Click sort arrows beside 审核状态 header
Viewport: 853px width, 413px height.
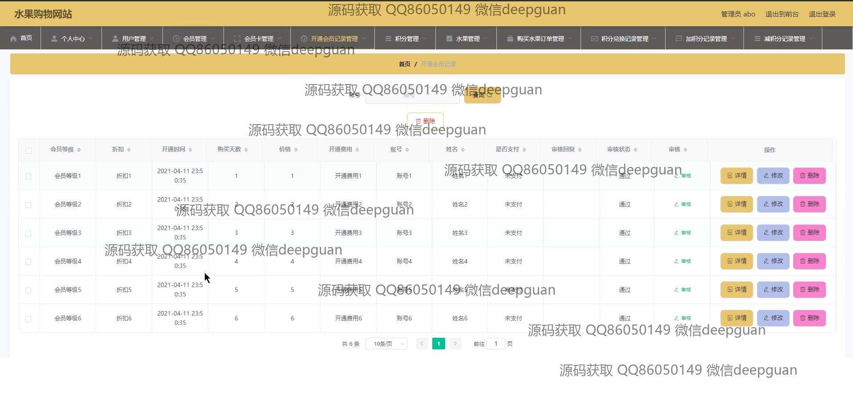point(635,150)
